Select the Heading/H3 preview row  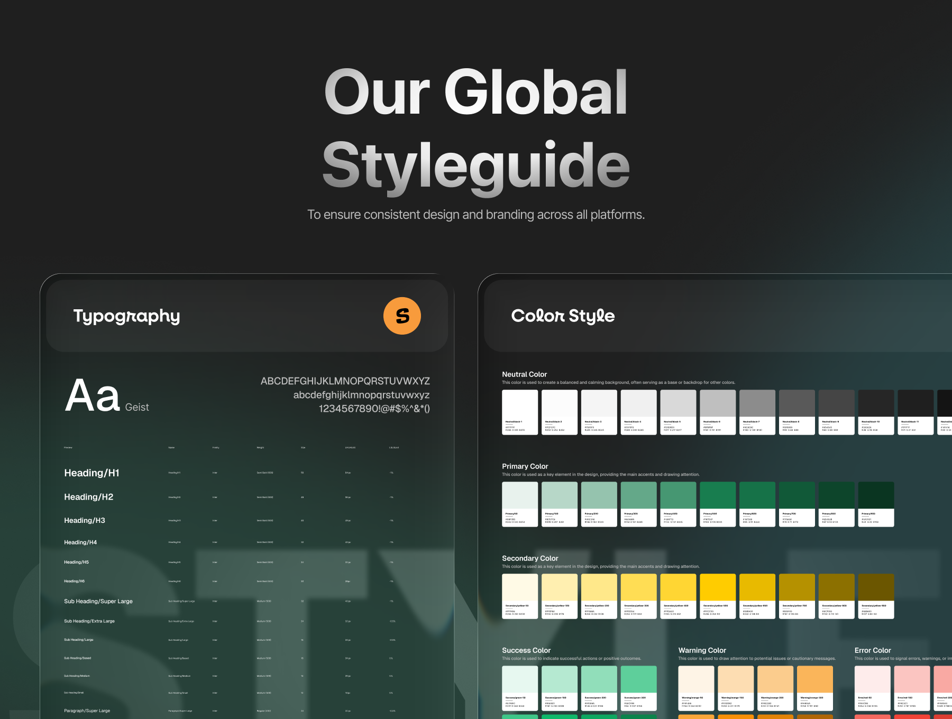coord(85,521)
